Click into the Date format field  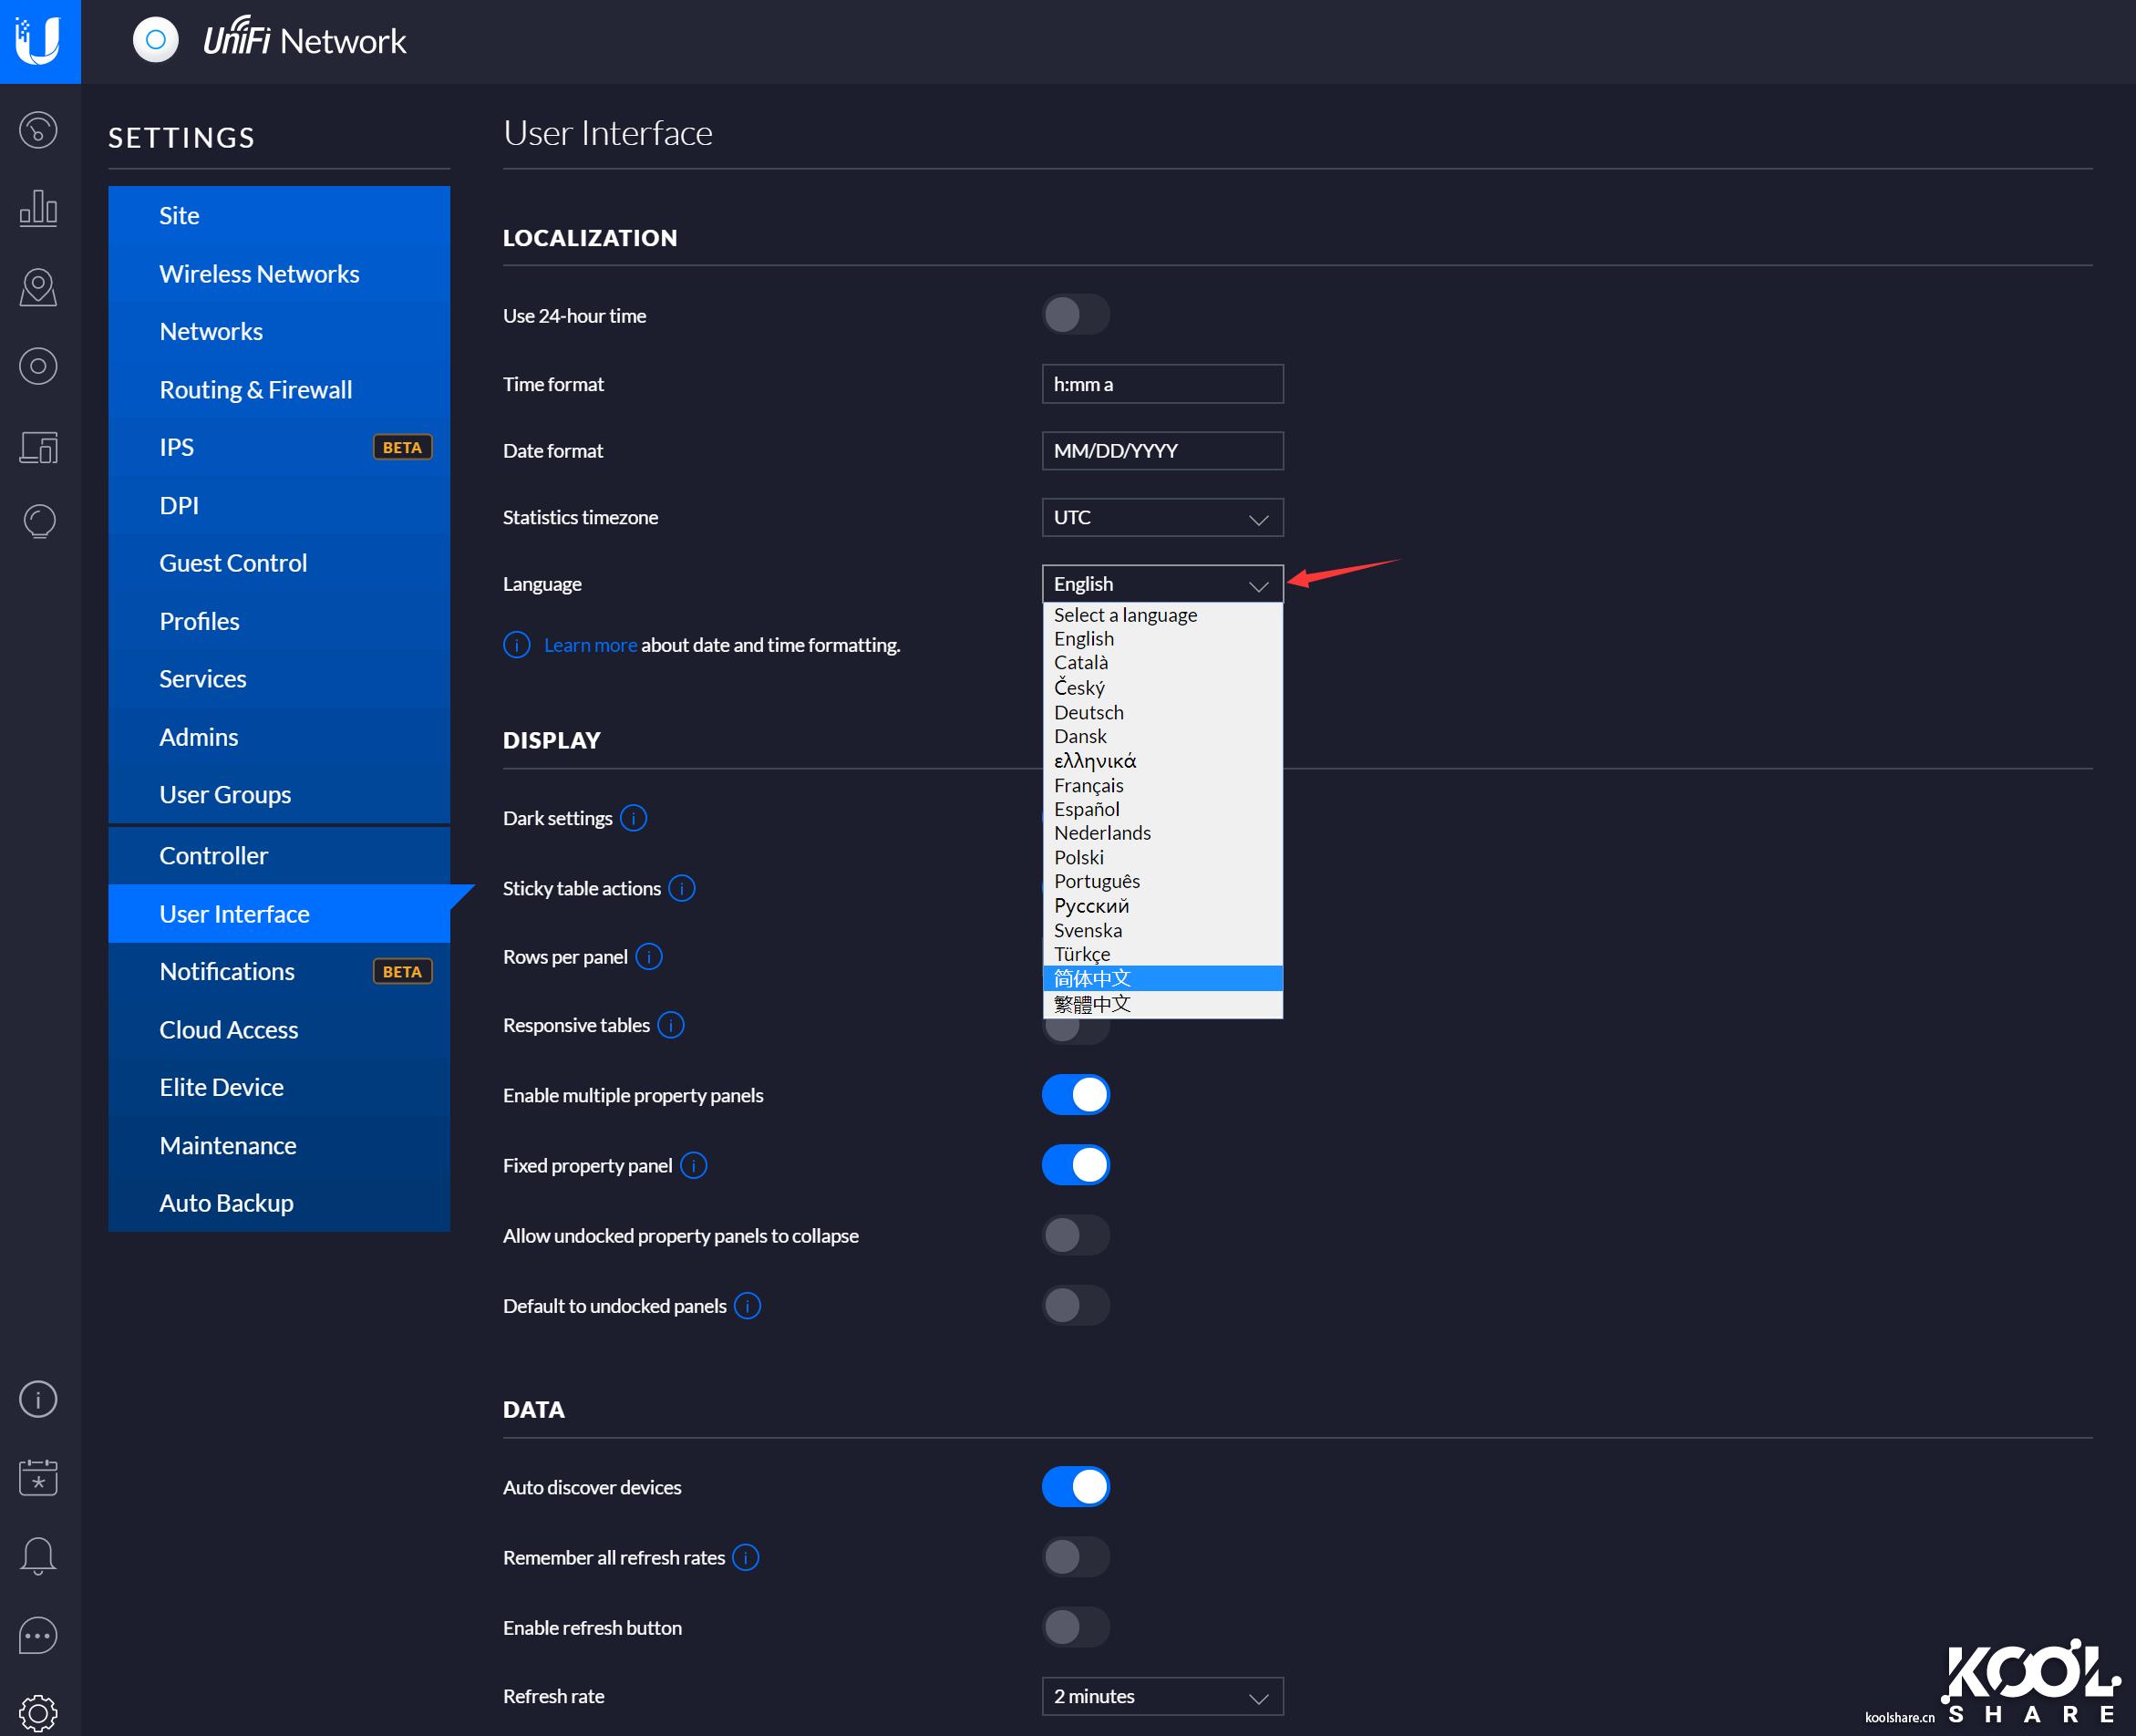tap(1161, 451)
